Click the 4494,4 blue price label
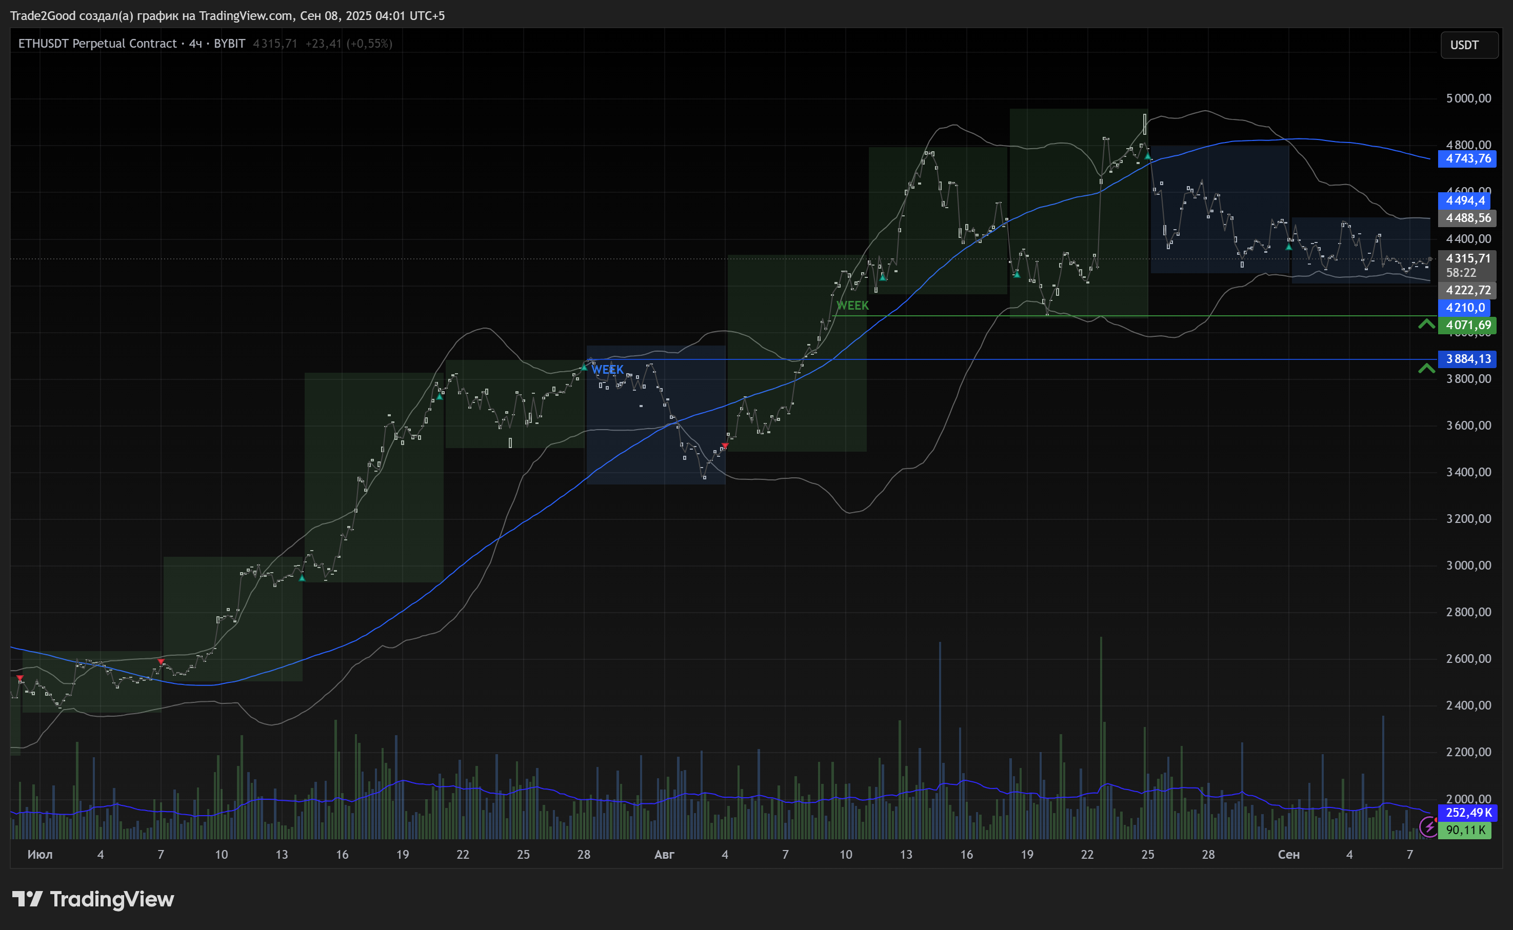This screenshot has width=1513, height=930. (x=1464, y=200)
